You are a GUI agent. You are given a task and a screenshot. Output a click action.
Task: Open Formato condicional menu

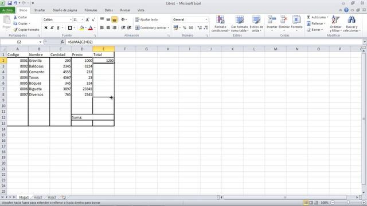(220, 23)
